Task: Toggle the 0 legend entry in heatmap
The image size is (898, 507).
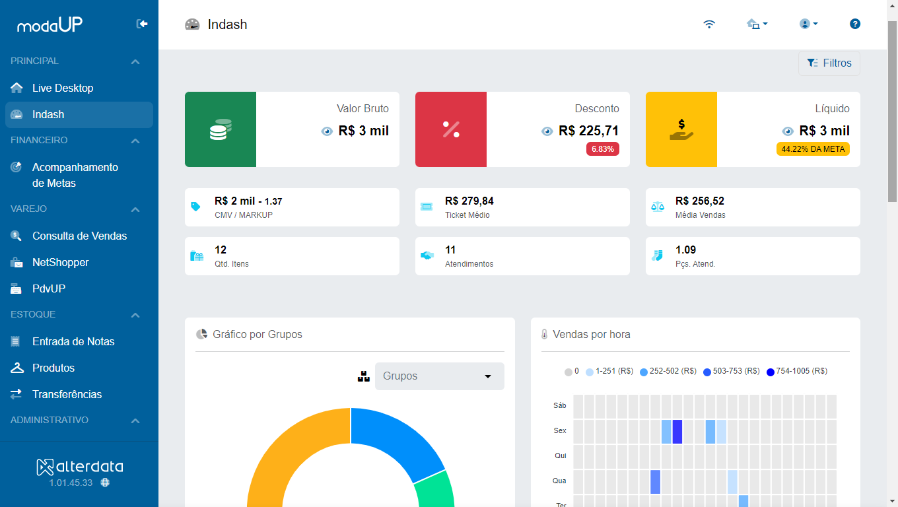Action: 572,372
